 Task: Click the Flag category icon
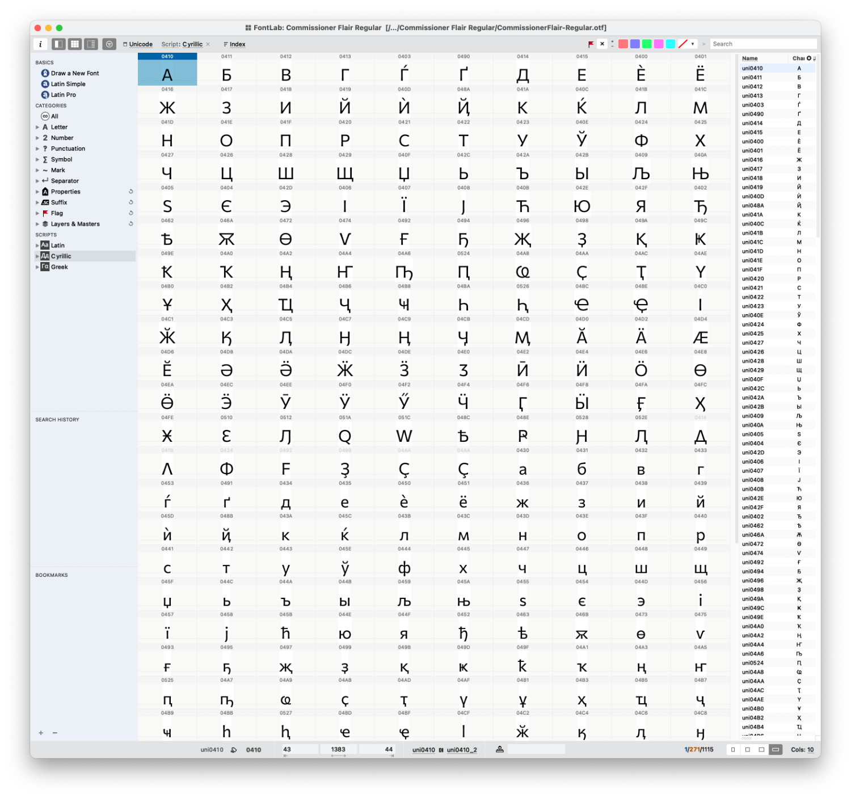coord(45,213)
